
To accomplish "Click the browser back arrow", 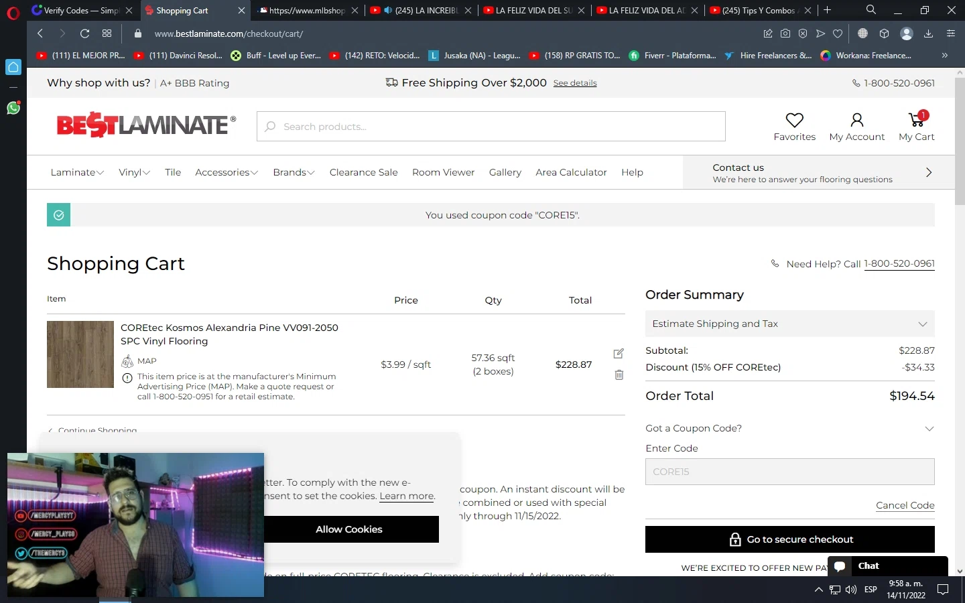I will 40,33.
